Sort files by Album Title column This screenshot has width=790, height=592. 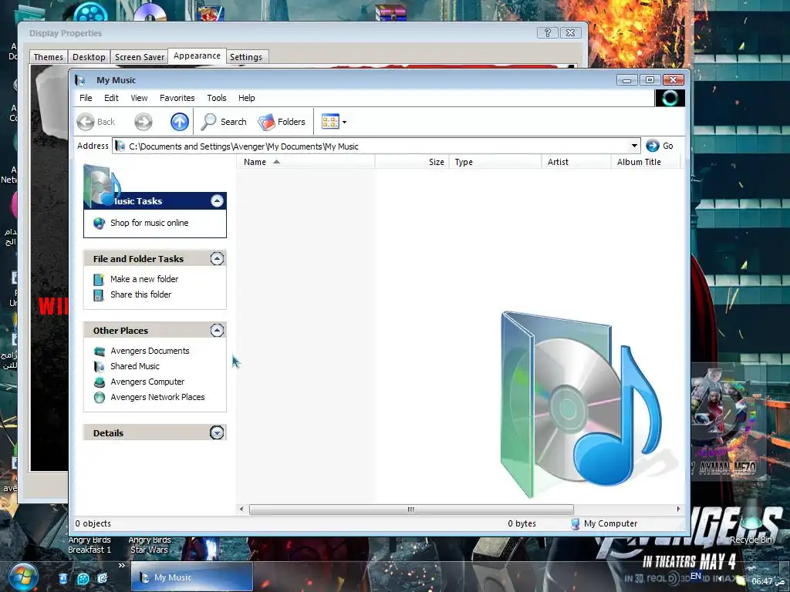coord(646,162)
